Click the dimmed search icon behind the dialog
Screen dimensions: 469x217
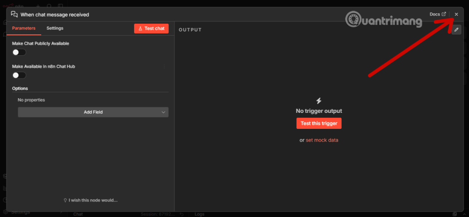coord(49,6)
